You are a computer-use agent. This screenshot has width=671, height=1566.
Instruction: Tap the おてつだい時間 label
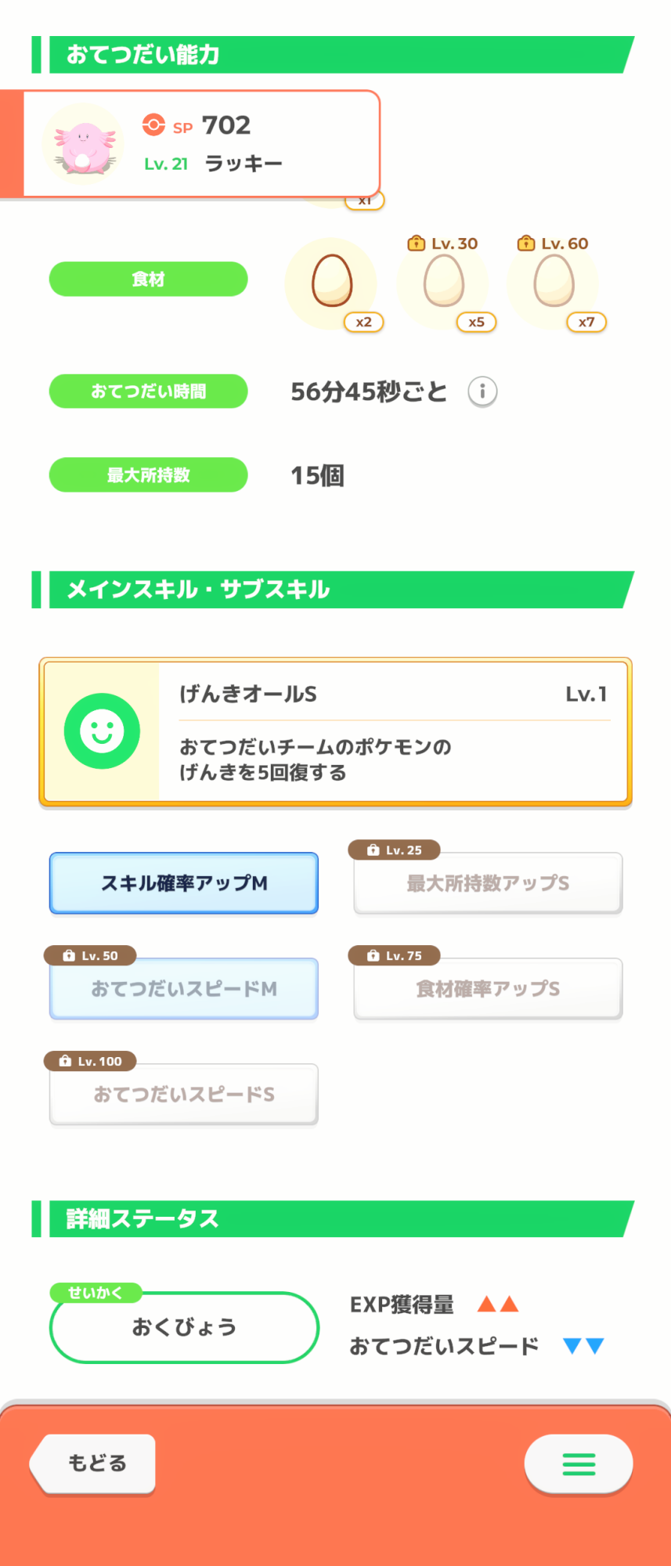(148, 391)
